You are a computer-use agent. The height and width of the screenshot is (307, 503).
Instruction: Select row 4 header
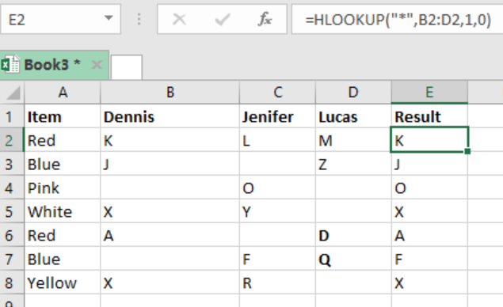click(x=12, y=188)
